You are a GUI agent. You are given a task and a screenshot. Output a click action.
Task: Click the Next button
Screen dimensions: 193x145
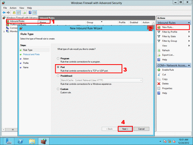click(x=125, y=129)
